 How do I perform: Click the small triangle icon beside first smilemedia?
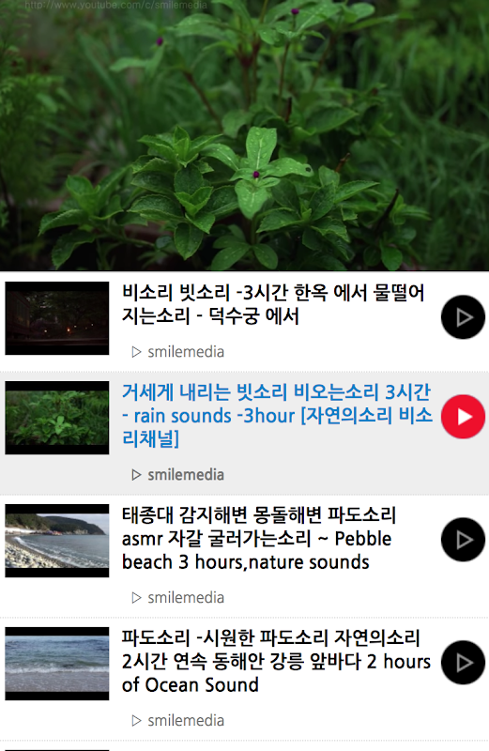click(x=136, y=353)
